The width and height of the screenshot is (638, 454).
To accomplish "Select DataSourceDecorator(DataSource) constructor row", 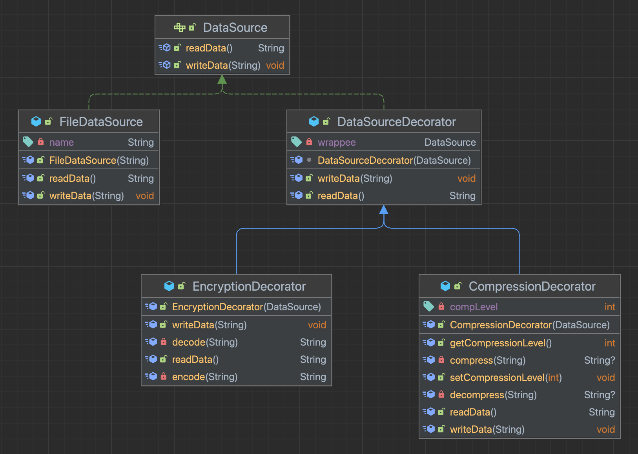I will [x=384, y=160].
